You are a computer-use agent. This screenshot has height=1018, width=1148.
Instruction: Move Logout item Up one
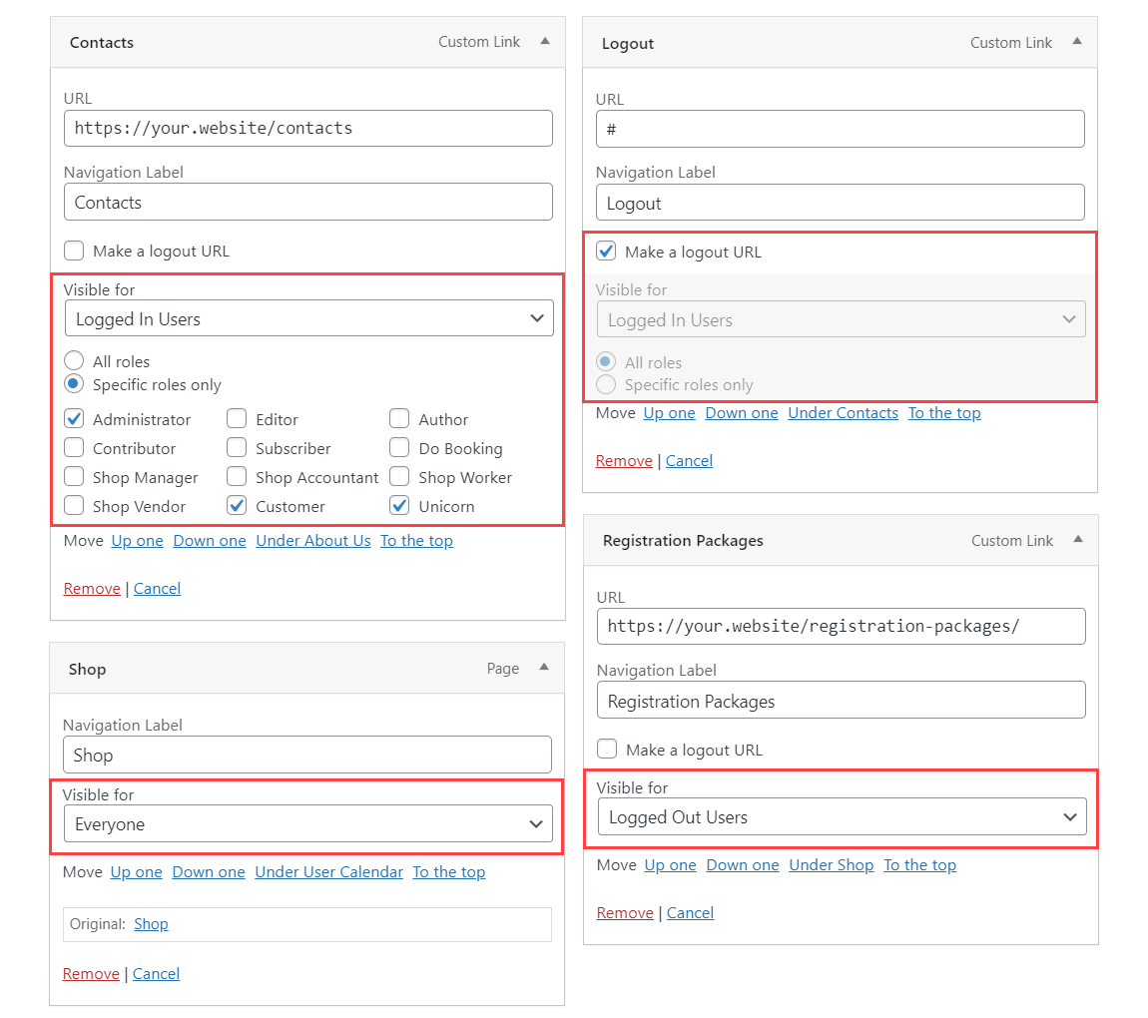[x=669, y=413]
